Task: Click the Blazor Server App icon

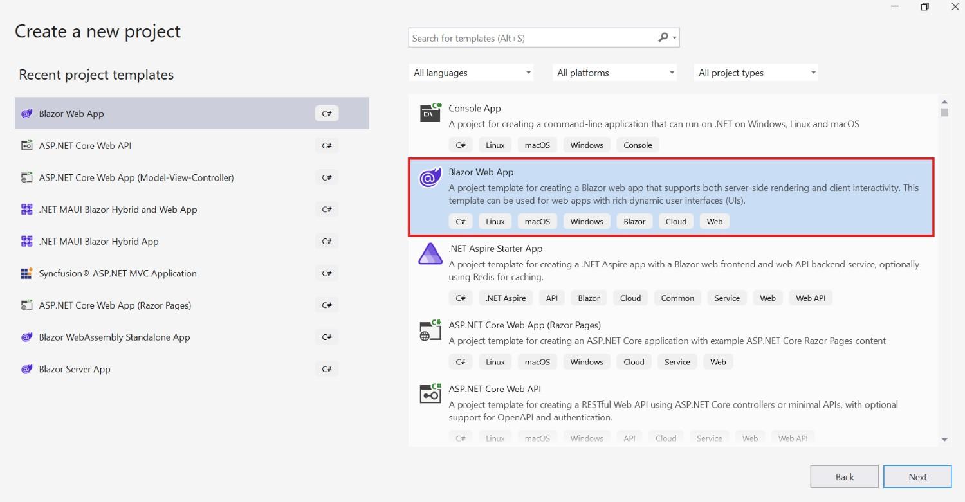Action: [26, 369]
